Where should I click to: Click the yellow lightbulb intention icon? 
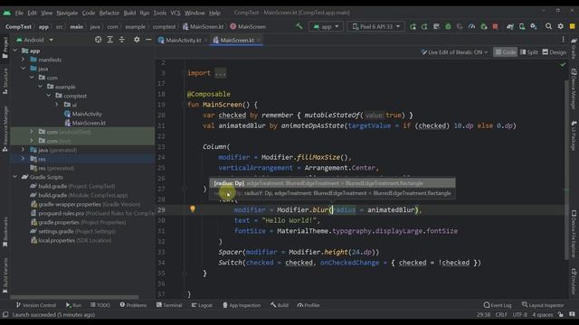point(193,209)
